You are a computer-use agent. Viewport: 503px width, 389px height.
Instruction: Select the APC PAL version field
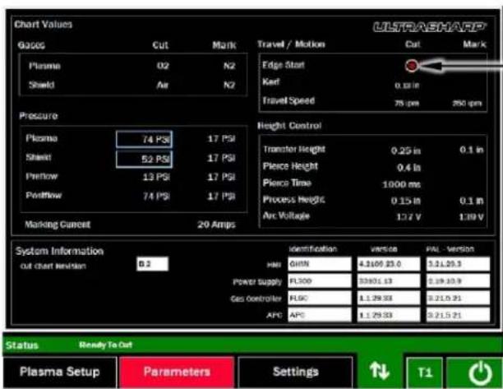click(458, 315)
